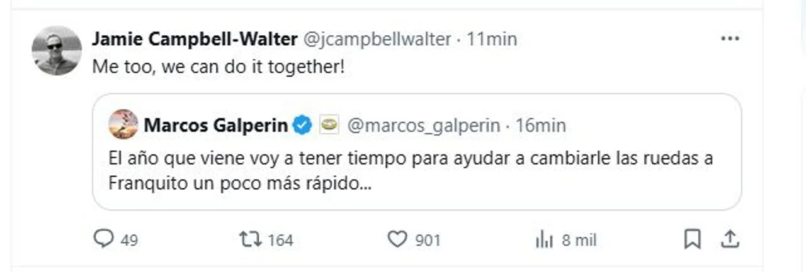This screenshot has width=806, height=272.
Task: Open the 11min timestamp link
Action: pyautogui.click(x=492, y=40)
